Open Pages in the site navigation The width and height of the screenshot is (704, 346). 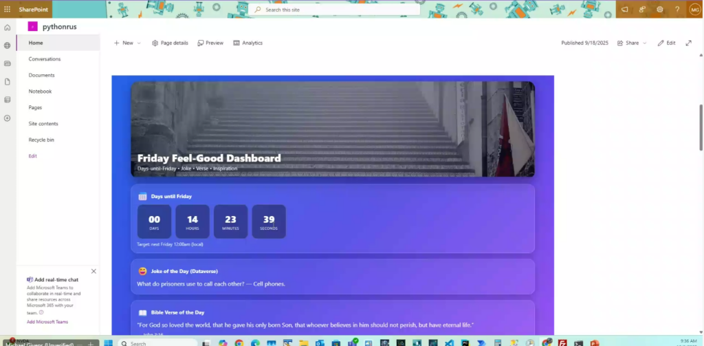pyautogui.click(x=35, y=107)
